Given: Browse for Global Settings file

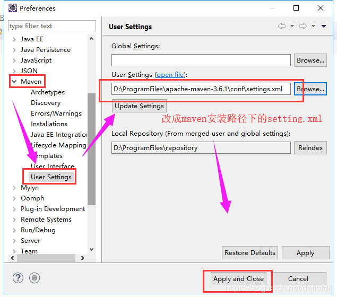Looking at the screenshot, I should 310,60.
